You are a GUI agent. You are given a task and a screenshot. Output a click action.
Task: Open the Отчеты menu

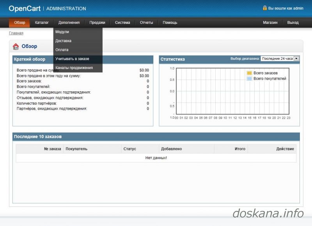147,23
